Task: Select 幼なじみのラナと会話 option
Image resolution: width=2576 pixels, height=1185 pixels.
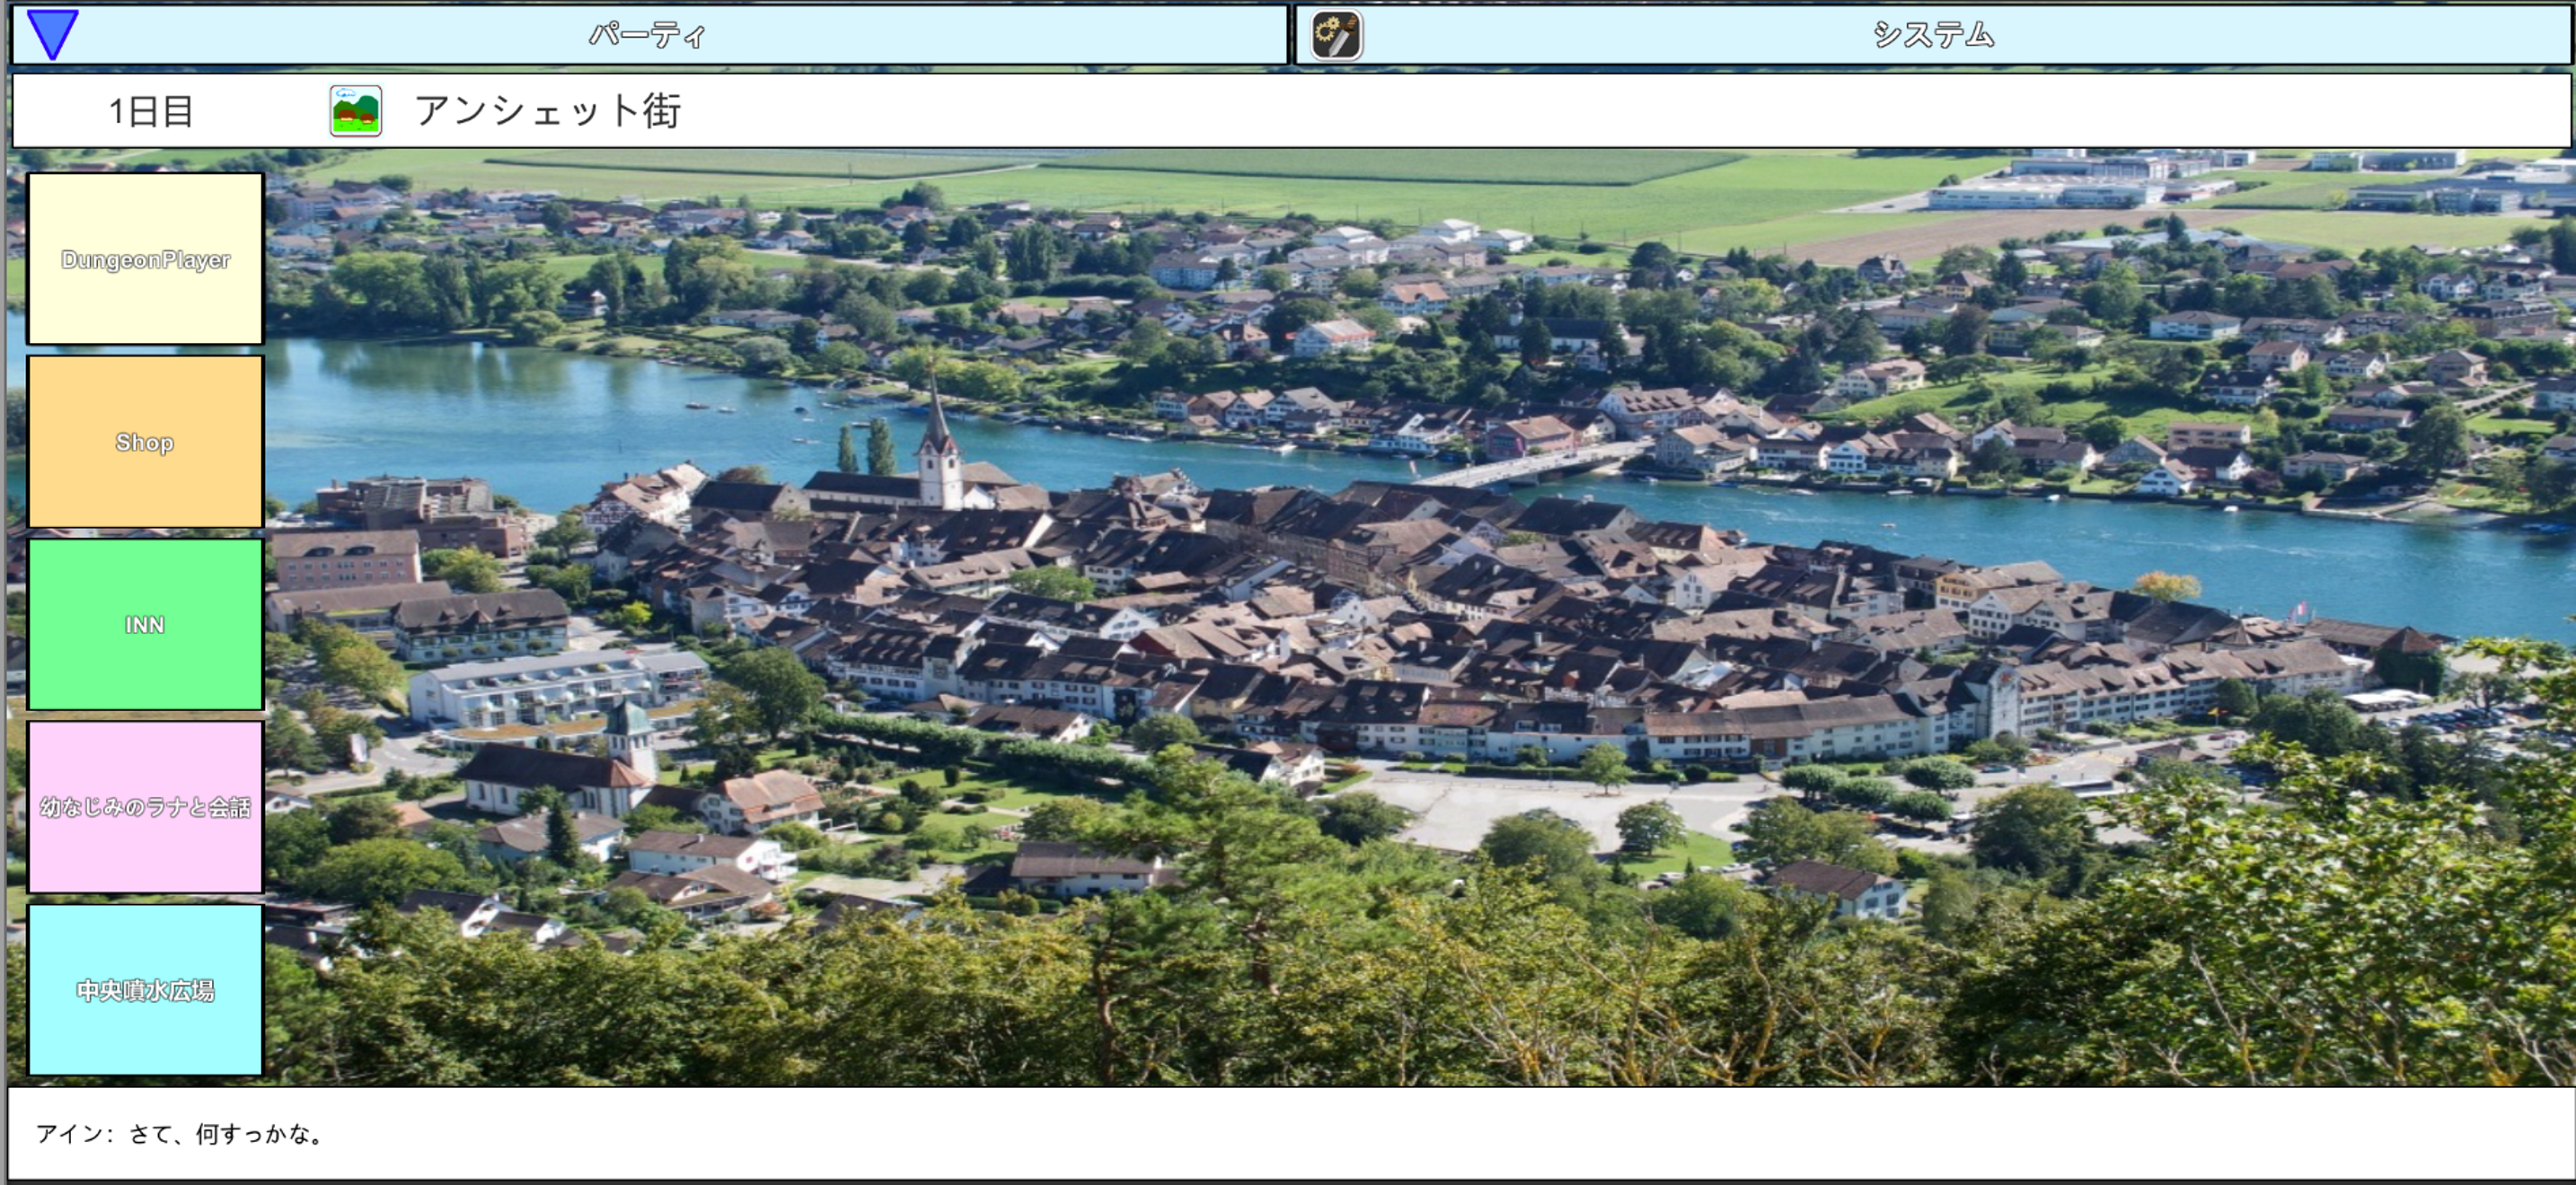Action: coord(145,807)
